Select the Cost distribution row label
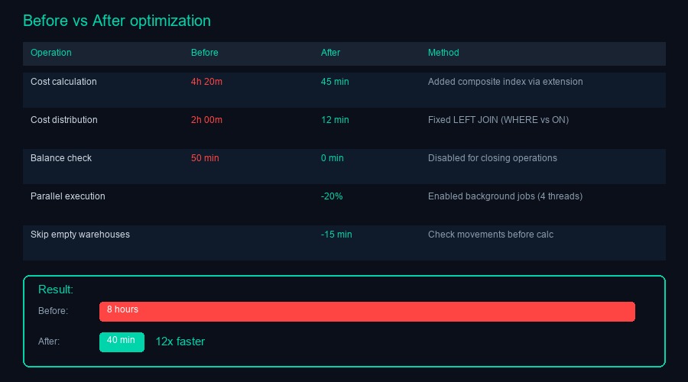 pyautogui.click(x=64, y=120)
